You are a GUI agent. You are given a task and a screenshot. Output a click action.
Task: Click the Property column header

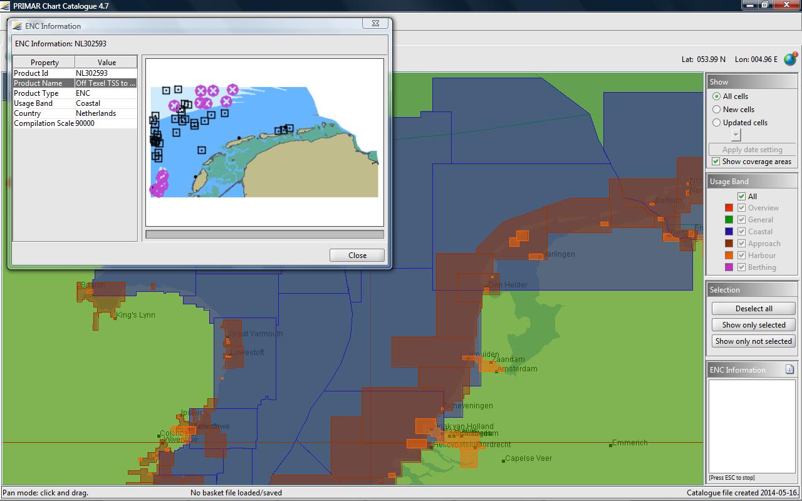44,62
